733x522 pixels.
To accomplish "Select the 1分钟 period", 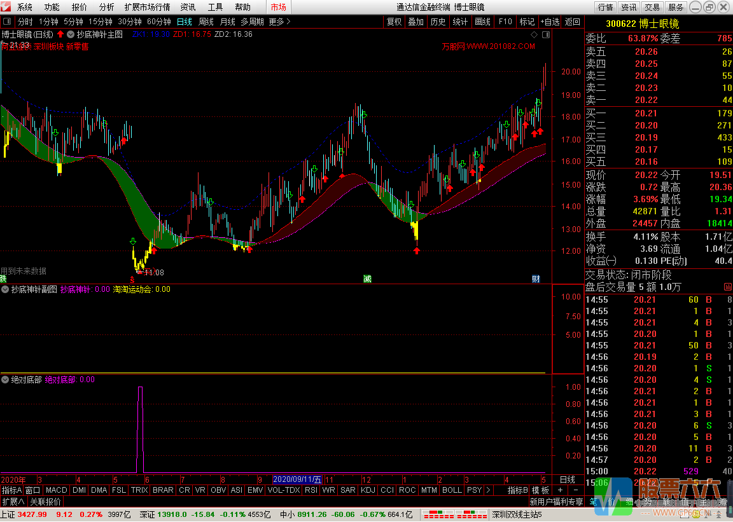I will [x=48, y=22].
